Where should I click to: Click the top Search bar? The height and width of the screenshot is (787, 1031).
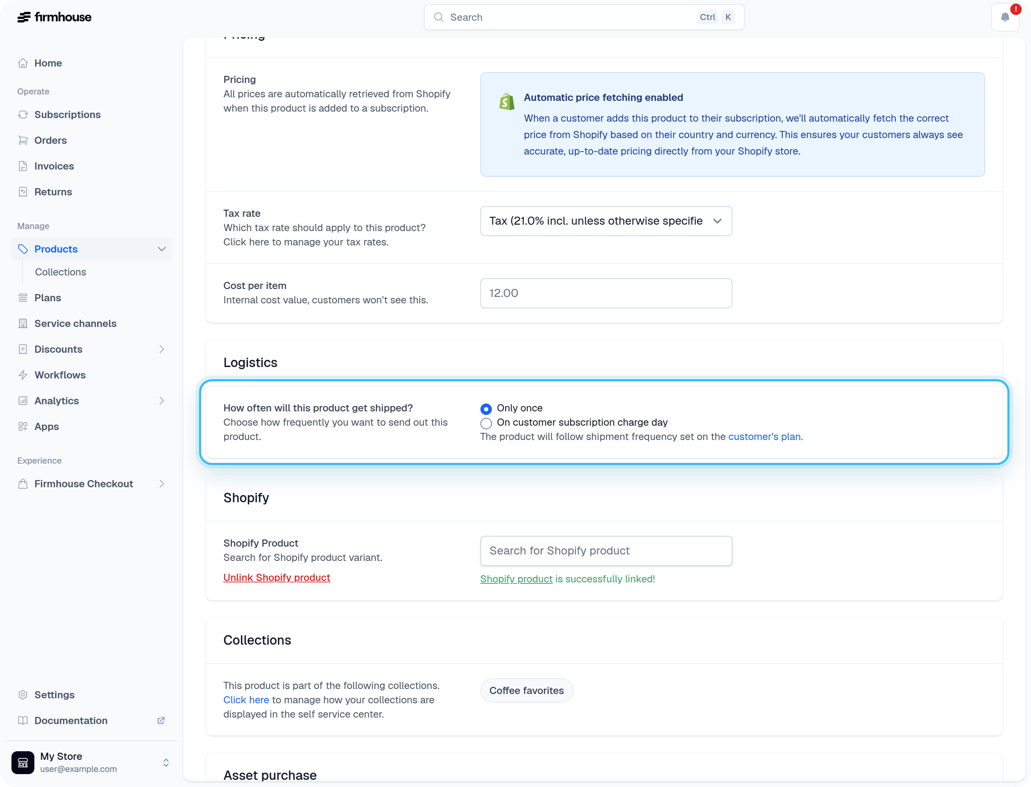(584, 17)
